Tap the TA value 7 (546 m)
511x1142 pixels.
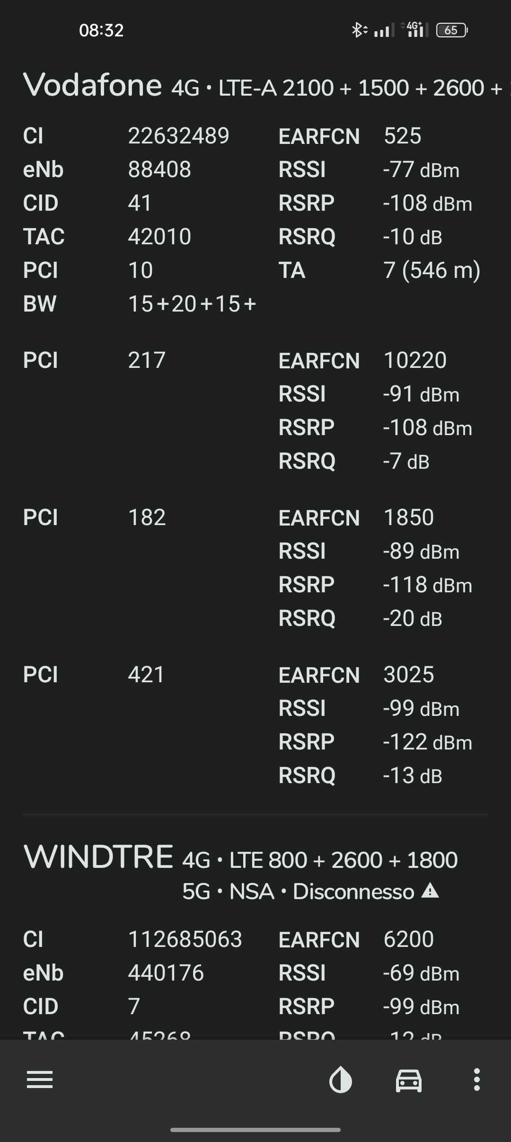tap(432, 270)
